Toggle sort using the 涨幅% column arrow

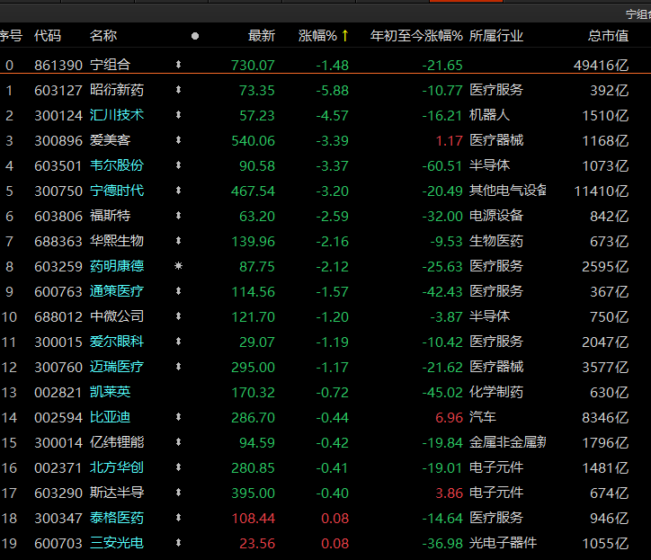click(346, 36)
